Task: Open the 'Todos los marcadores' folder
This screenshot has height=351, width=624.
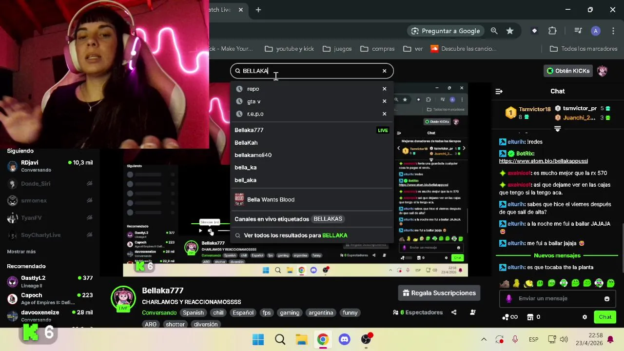Action: coord(584,49)
